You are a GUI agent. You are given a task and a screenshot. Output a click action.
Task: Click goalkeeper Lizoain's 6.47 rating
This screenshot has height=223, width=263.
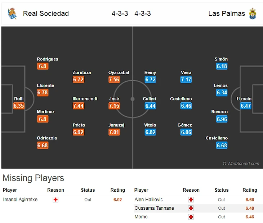pos(246,106)
